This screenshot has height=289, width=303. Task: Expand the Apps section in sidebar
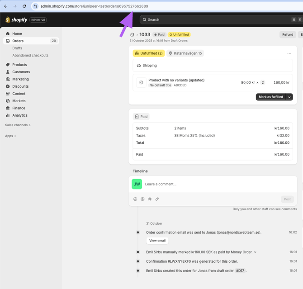[10, 136]
